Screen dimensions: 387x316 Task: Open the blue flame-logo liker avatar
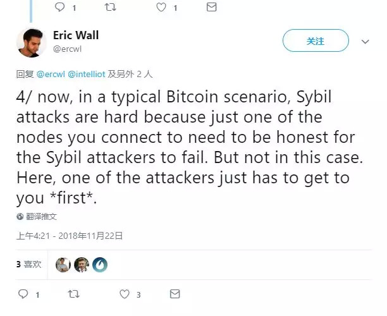pyautogui.click(x=100, y=265)
